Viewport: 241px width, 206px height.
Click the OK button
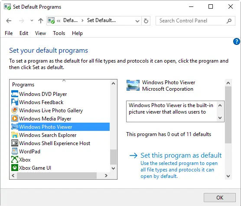point(220,197)
